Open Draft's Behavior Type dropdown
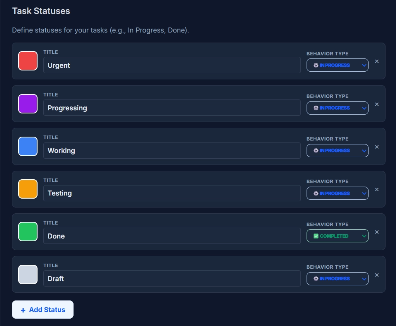Viewport: 396px width, 326px height. 337,278
